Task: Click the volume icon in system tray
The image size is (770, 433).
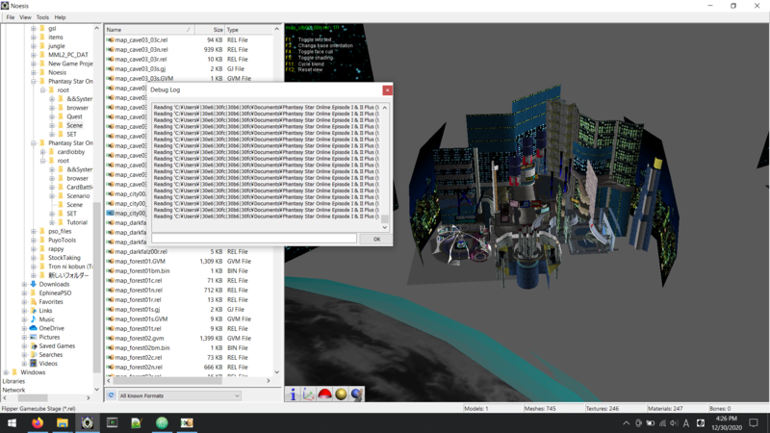Action: [x=675, y=423]
